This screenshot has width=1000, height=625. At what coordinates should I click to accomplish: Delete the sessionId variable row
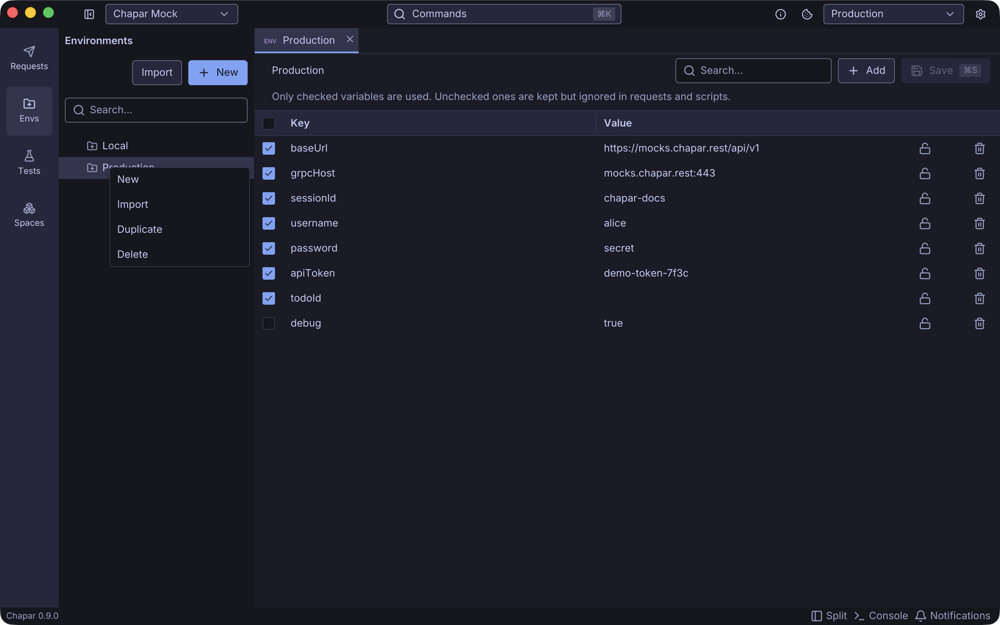tap(979, 198)
